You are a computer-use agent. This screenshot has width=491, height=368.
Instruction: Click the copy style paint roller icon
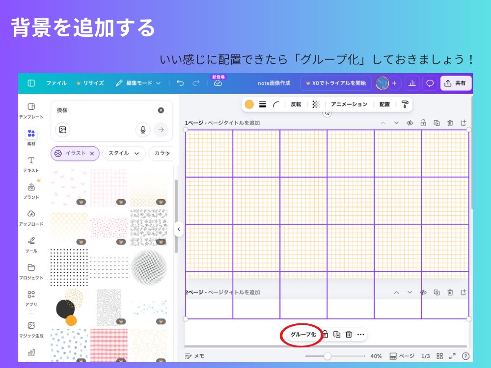(x=405, y=104)
